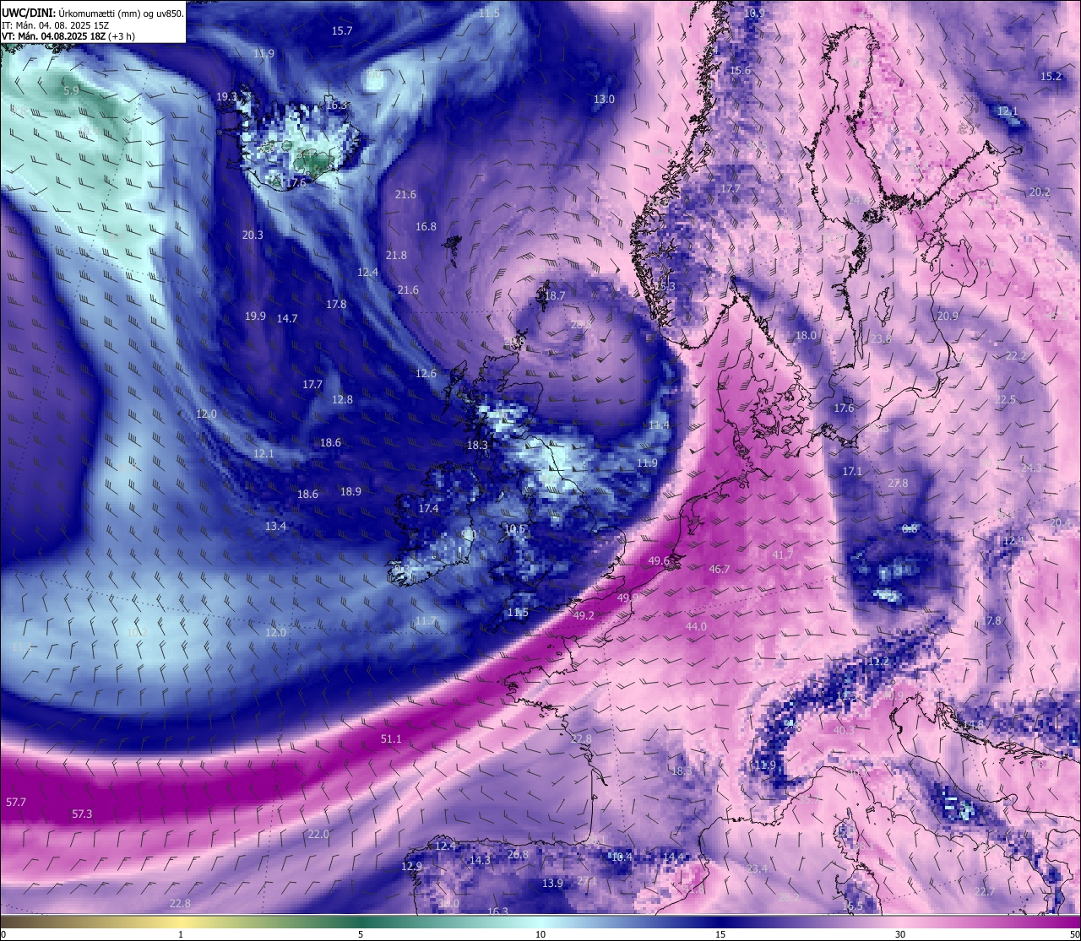Viewport: 1081px width, 941px height.
Task: Click the 20.2 value label
Action: (x=1040, y=192)
